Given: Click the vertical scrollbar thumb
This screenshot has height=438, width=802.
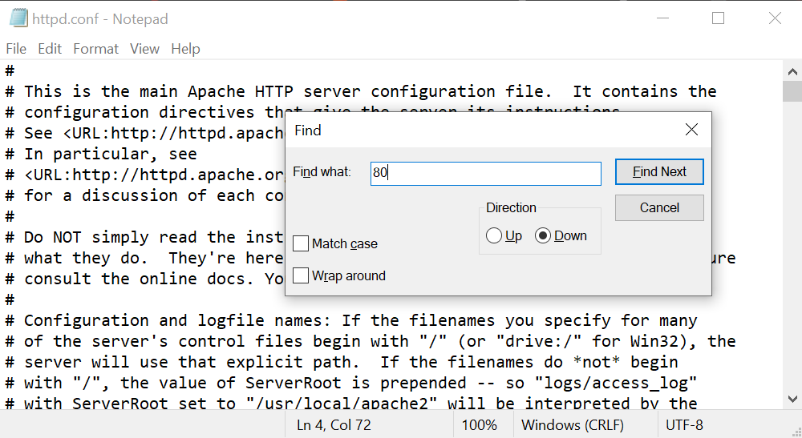Looking at the screenshot, I should point(792,92).
